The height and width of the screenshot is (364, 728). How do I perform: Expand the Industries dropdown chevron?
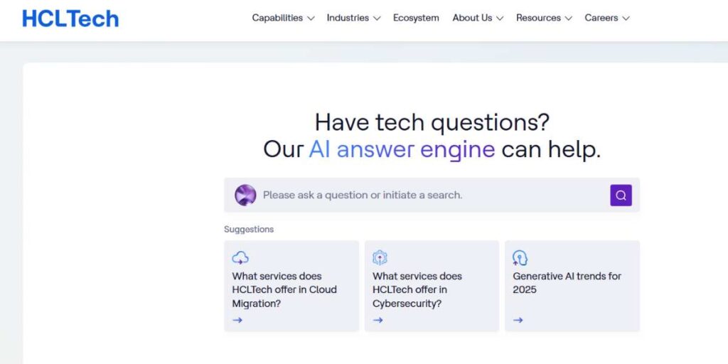tap(377, 18)
